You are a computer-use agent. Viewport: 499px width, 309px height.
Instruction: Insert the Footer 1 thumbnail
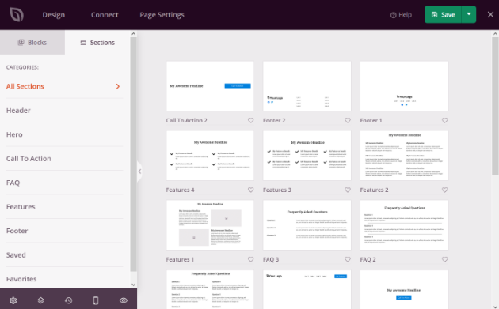404,86
